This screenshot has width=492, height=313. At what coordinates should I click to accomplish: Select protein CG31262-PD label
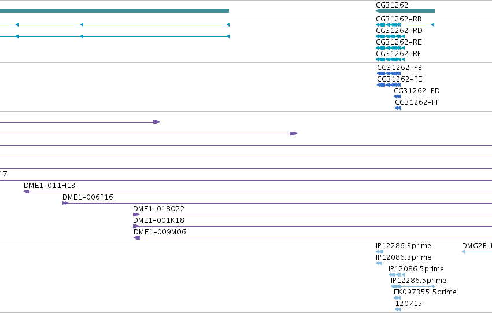click(417, 91)
